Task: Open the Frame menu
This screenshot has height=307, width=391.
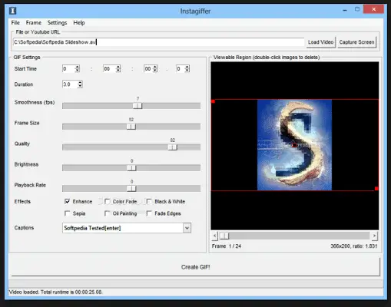Action: click(x=34, y=23)
